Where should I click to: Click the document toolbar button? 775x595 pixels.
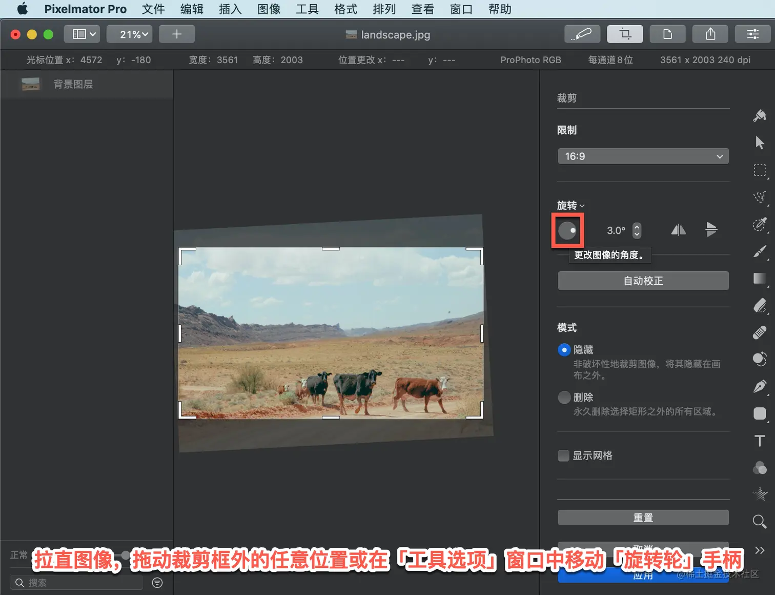(x=667, y=34)
